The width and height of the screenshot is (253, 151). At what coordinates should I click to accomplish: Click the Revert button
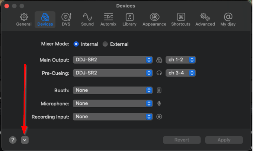click(x=182, y=140)
